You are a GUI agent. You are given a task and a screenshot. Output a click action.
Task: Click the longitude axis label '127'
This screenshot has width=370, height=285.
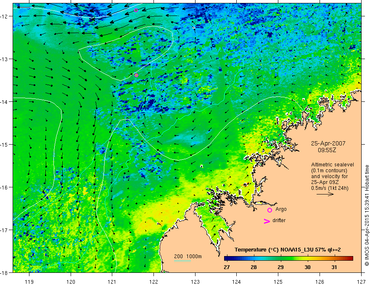click(x=361, y=282)
